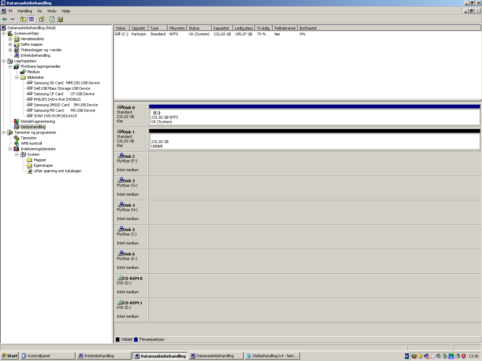Click the NO language indicator in taskbar
The image size is (482, 361).
(407, 356)
